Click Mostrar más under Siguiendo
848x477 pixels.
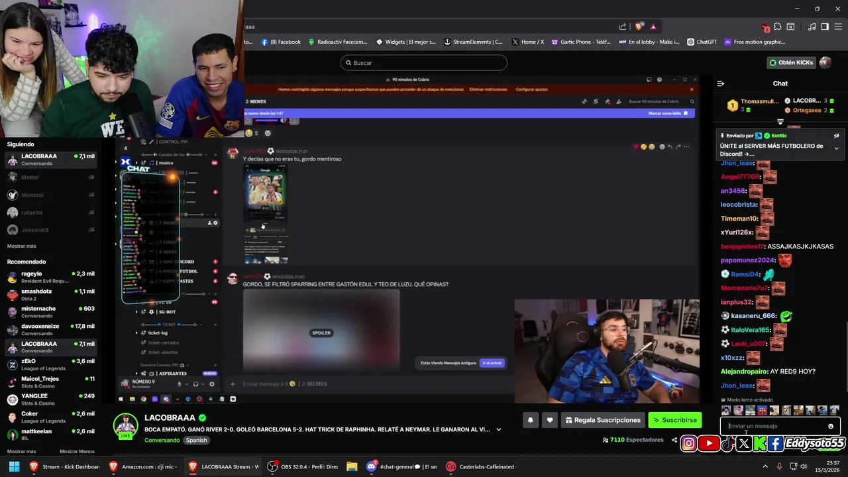tap(22, 246)
